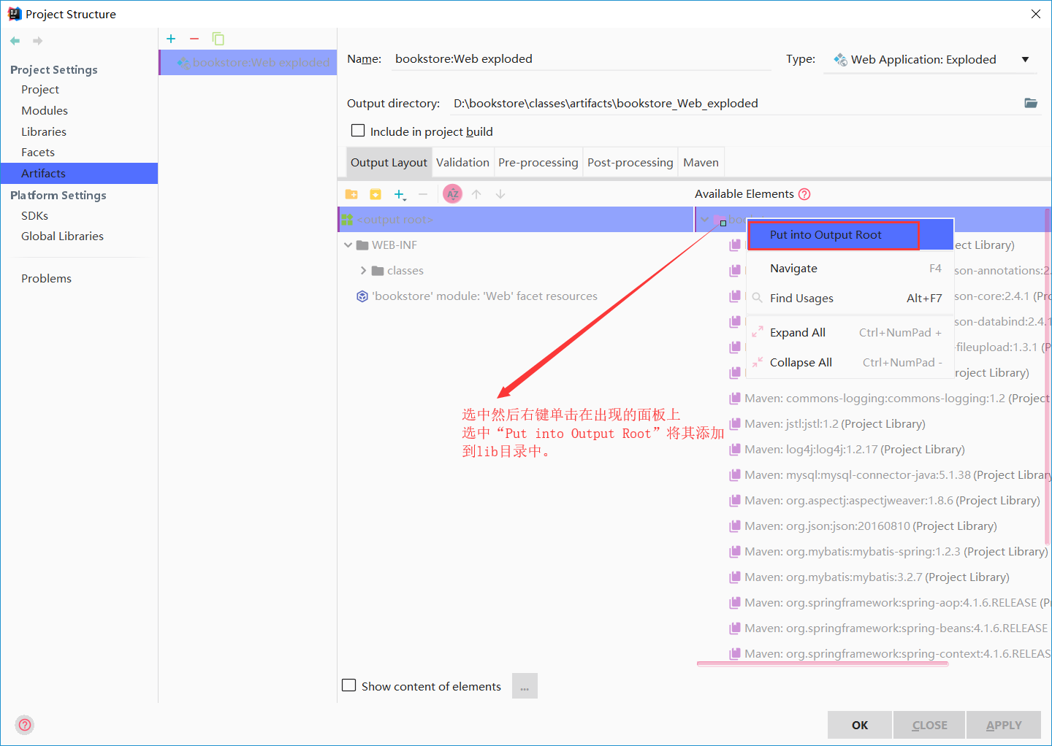Click the back navigation arrow
The image size is (1052, 746).
15,41
